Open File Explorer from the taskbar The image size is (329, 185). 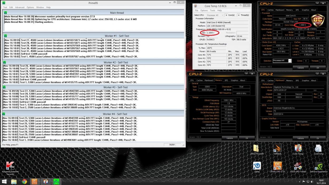click(14, 182)
